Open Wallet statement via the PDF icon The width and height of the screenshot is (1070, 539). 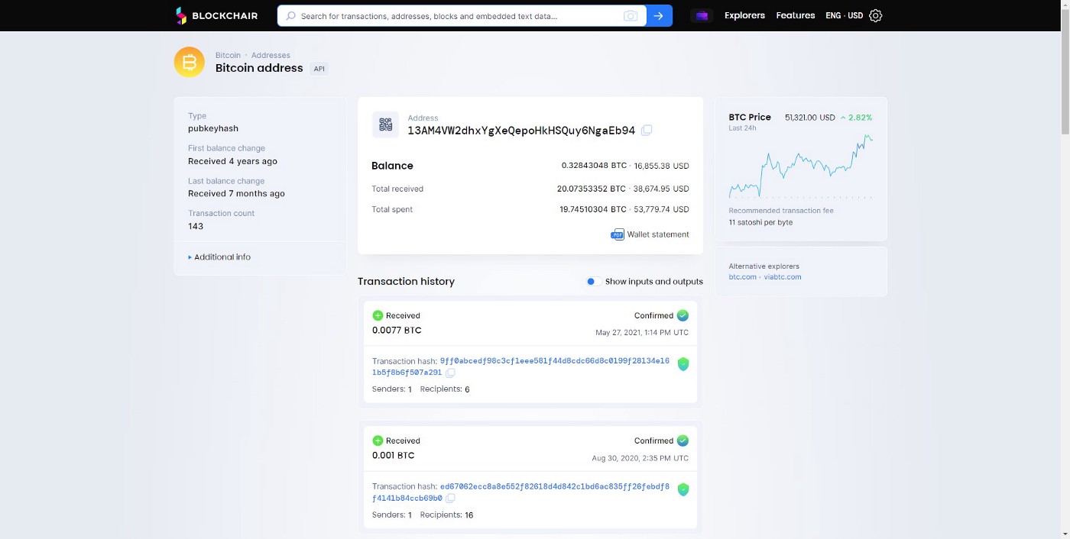coord(617,234)
